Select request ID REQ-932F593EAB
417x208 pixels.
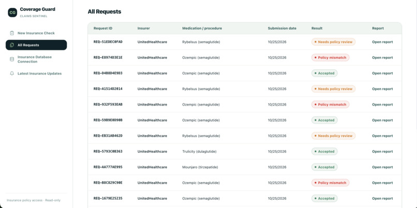(x=108, y=105)
